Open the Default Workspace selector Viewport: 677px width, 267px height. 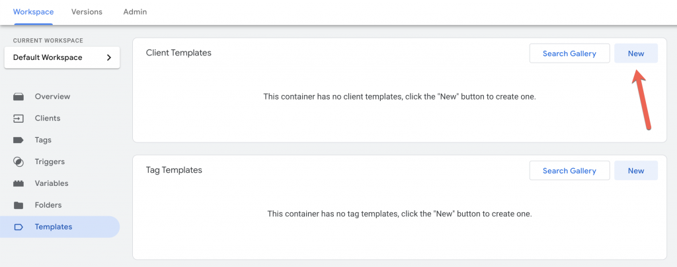click(62, 58)
